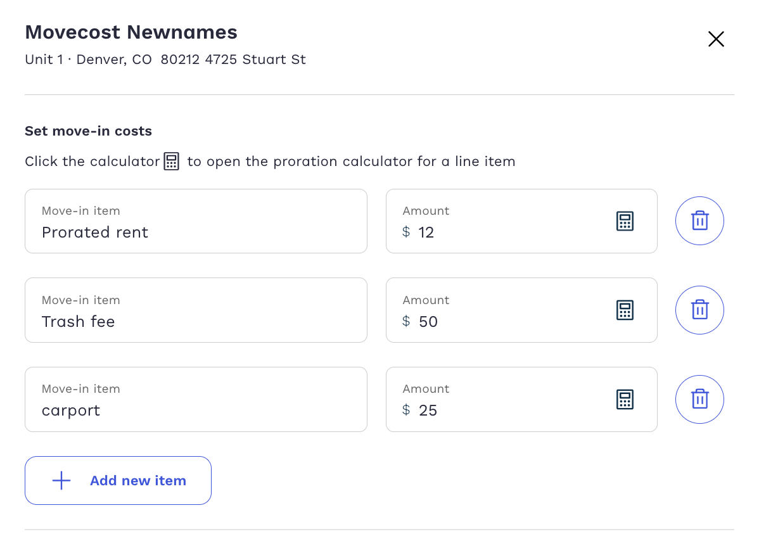Open proration calculator for Trash fee

pos(625,310)
